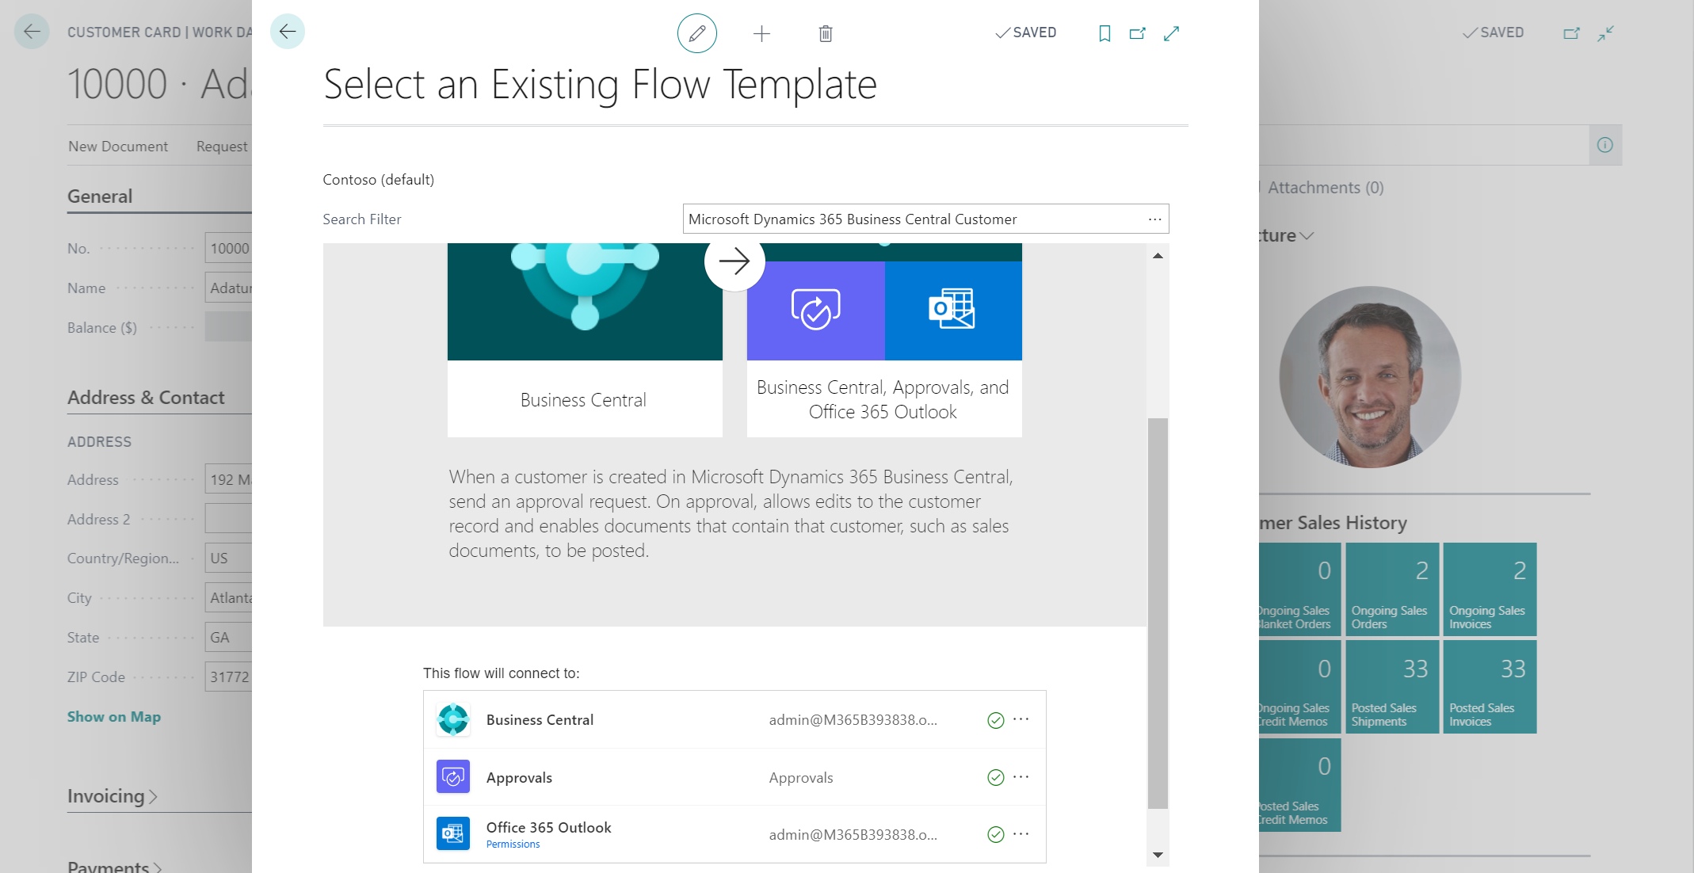
Task: Open the Posted Sales Invoices tile
Action: point(1490,687)
